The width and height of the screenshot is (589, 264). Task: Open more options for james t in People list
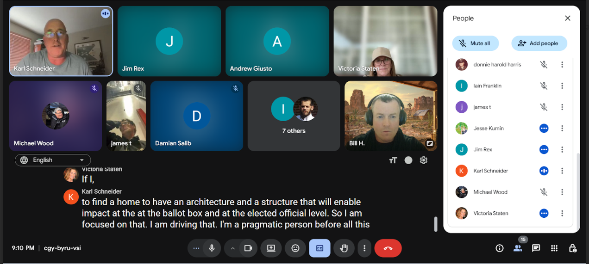pyautogui.click(x=562, y=107)
